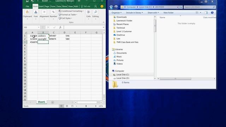Expand the Name Box dropdown arrow

click(x=38, y=28)
